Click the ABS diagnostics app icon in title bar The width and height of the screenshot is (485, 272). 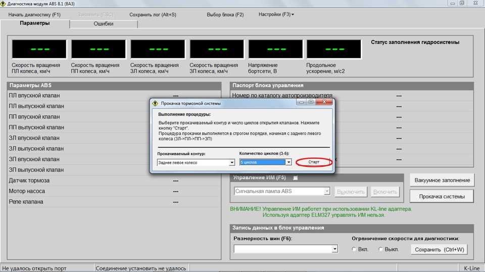[x=4, y=4]
